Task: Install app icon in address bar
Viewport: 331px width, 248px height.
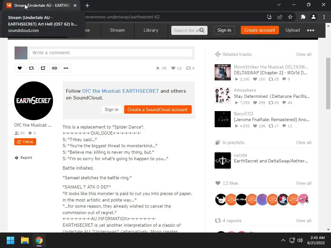Action: pyautogui.click(x=269, y=17)
